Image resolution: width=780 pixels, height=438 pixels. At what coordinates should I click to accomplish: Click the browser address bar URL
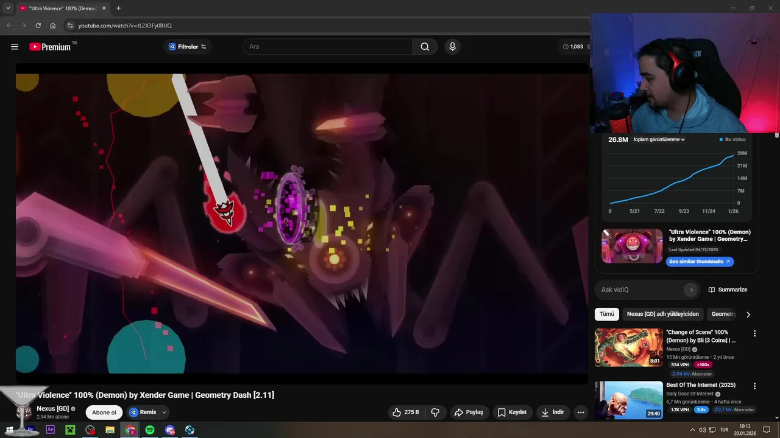[125, 26]
